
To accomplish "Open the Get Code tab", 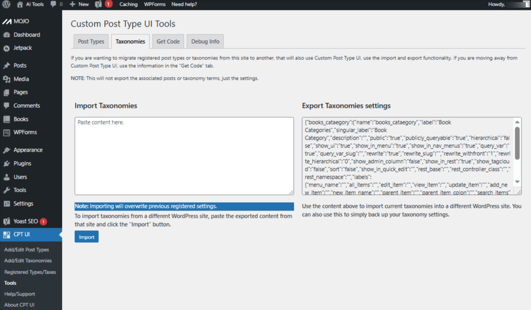I will (168, 42).
